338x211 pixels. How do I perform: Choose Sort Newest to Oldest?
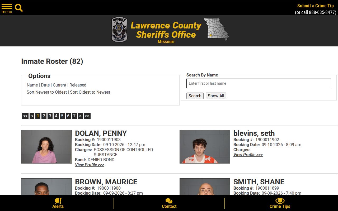point(47,92)
